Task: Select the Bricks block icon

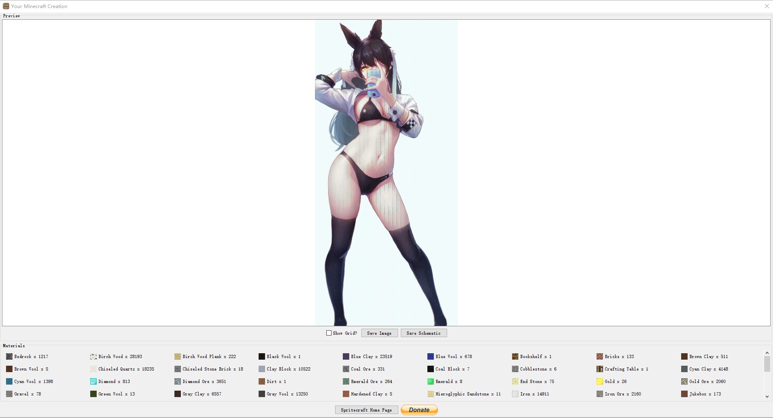Action: pos(600,356)
